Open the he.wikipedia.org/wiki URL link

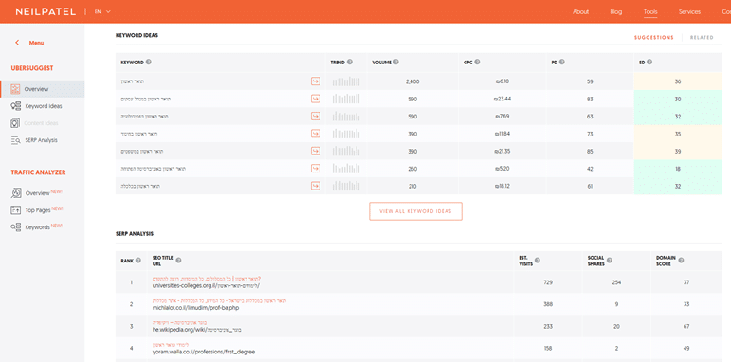pos(197,330)
